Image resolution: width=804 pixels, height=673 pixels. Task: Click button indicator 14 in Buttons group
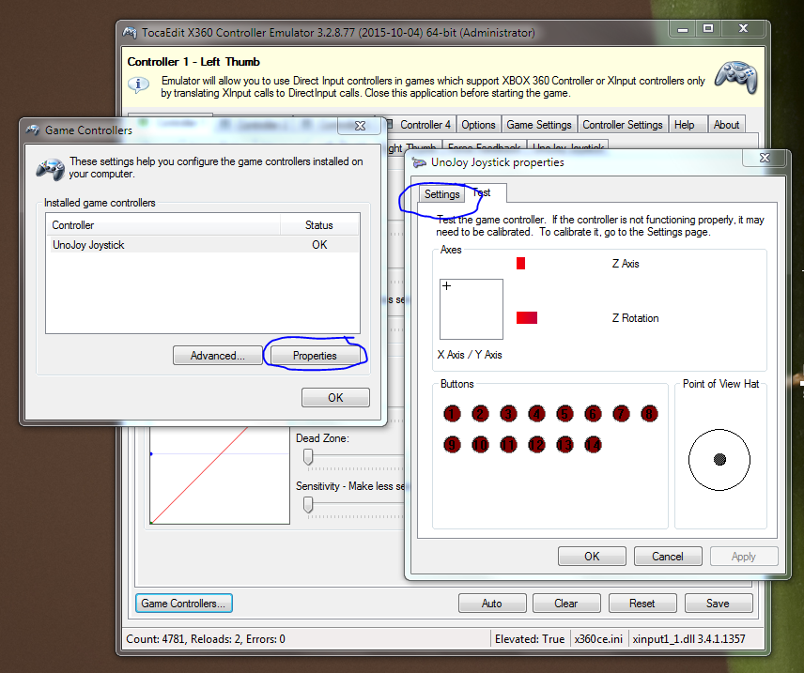[x=593, y=444]
